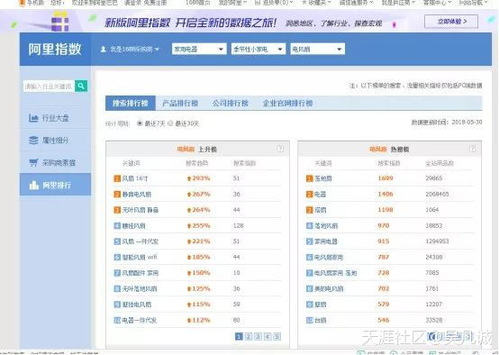Click the user avatar icon beside 我是1688
Image resolution: width=499 pixels, height=355 pixels.
pos(103,50)
